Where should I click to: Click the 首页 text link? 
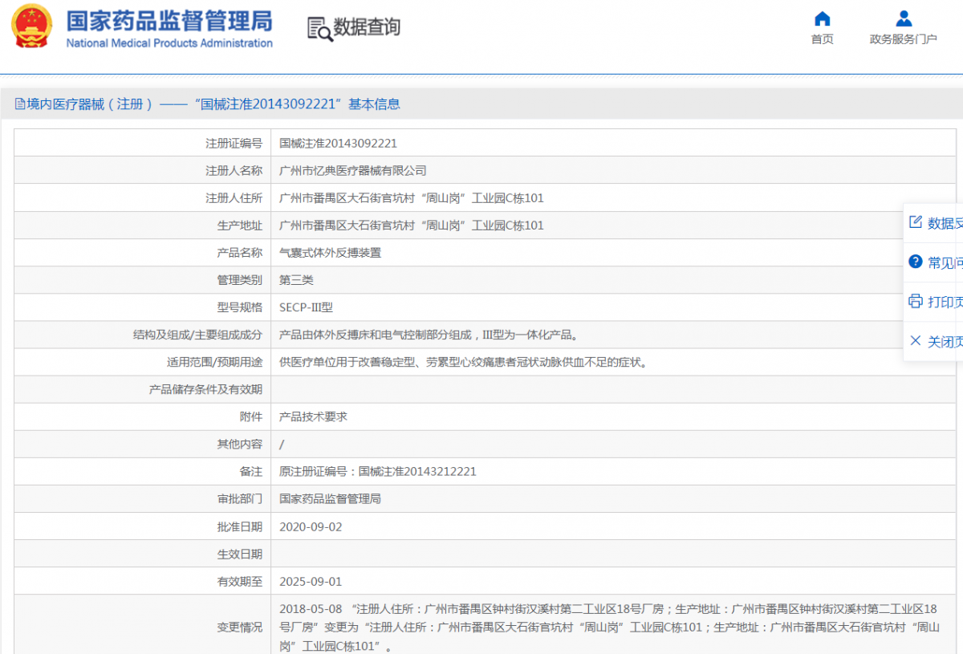click(822, 39)
